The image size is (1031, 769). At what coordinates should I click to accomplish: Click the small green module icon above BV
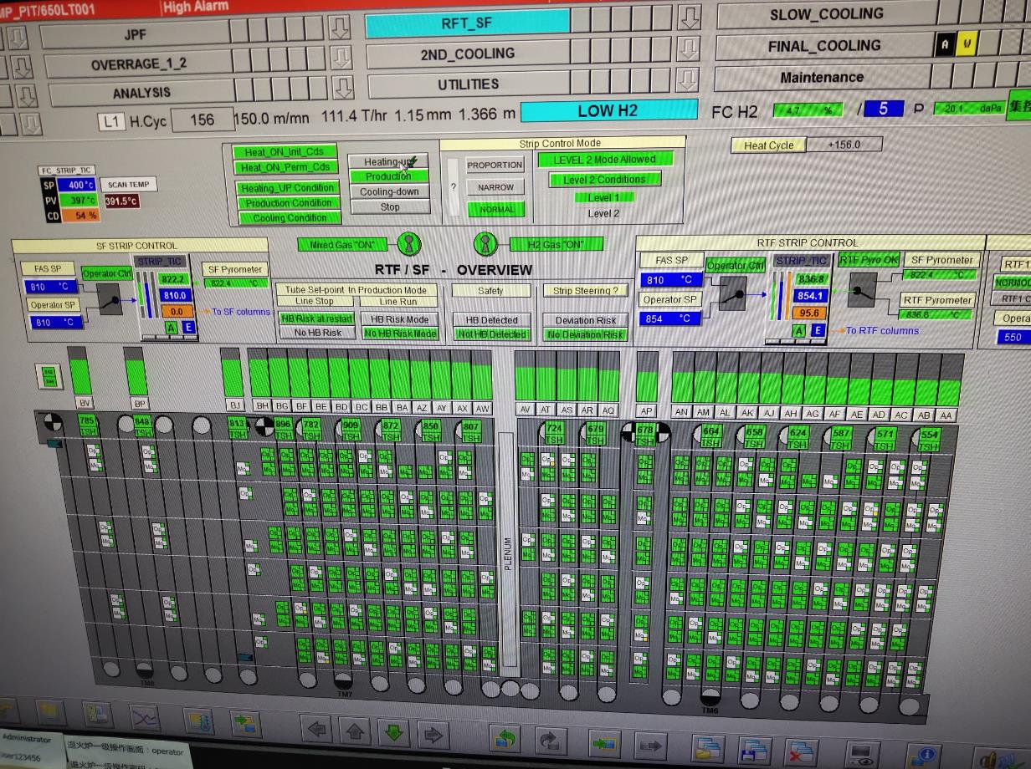[49, 376]
